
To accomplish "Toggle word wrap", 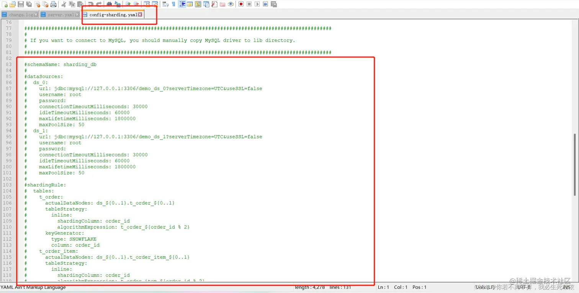I will click(x=165, y=4).
